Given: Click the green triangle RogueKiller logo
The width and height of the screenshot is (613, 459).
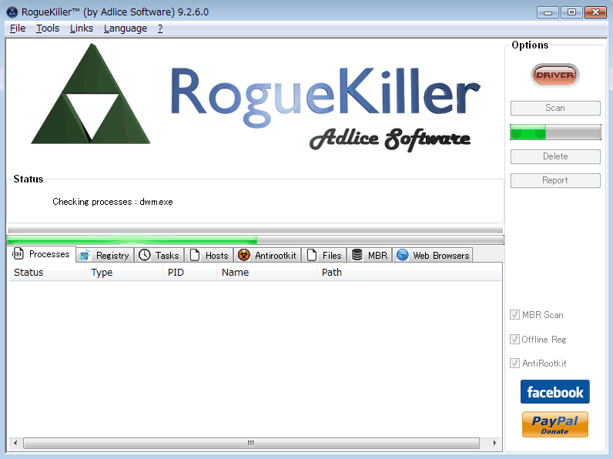Looking at the screenshot, I should pyautogui.click(x=91, y=94).
